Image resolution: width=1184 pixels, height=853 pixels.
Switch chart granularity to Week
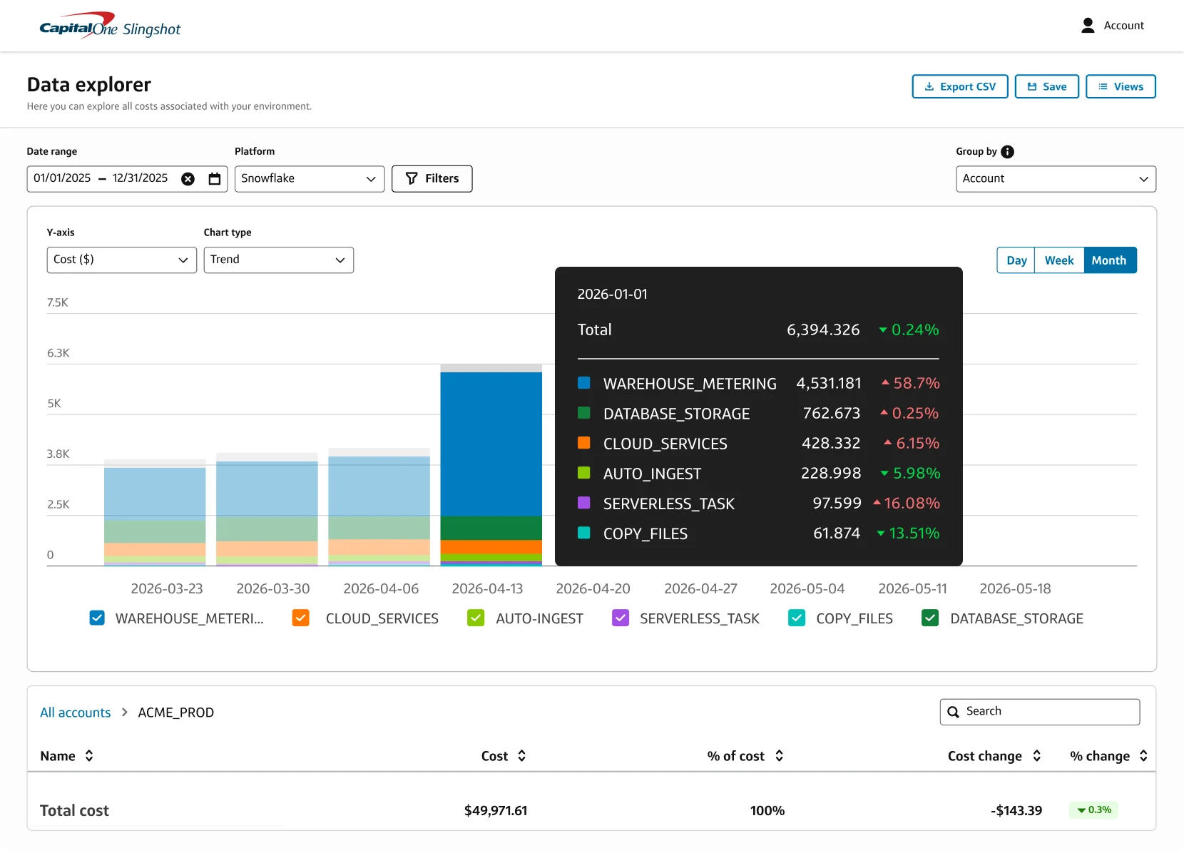(1059, 260)
